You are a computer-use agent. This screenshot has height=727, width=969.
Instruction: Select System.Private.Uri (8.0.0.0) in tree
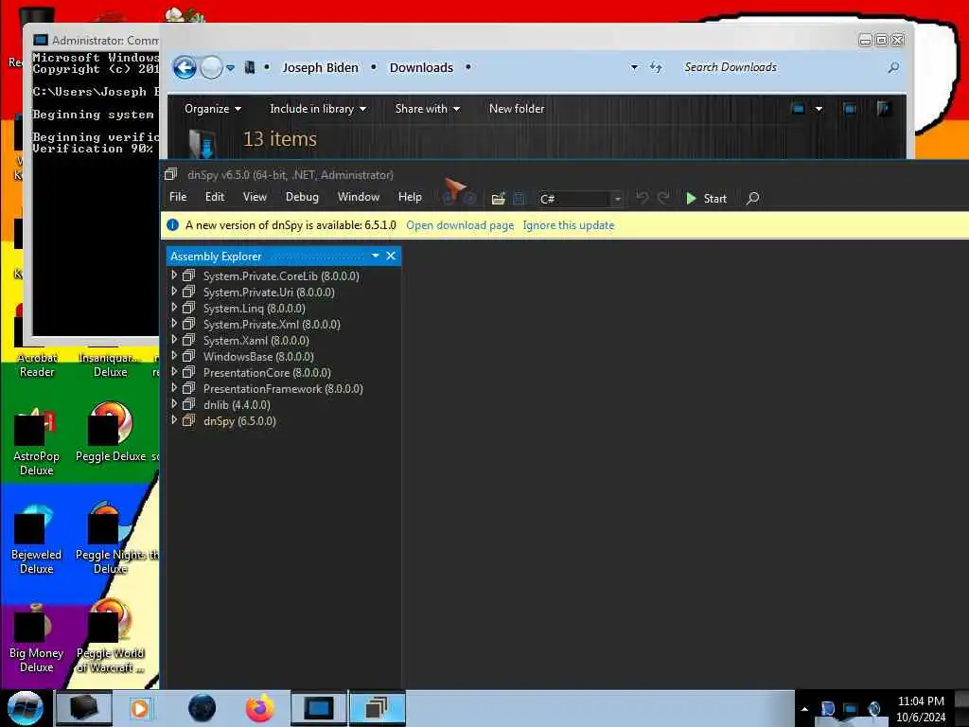pos(269,293)
